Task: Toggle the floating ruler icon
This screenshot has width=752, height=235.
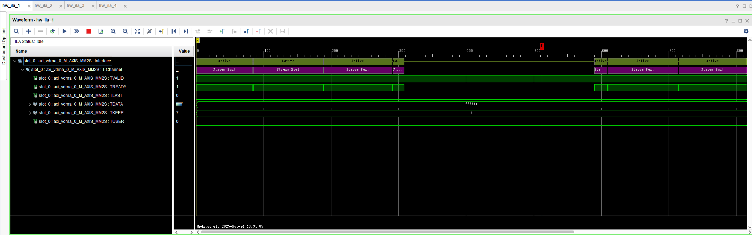Action: 283,31
